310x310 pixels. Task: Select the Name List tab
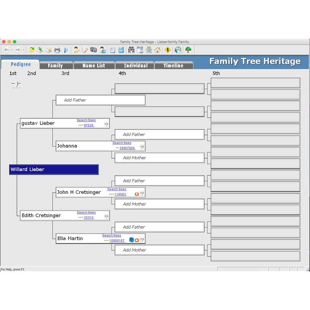click(94, 65)
